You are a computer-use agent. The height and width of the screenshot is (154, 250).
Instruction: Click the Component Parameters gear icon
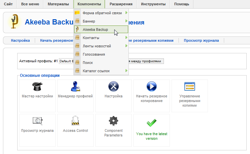pyautogui.click(x=114, y=121)
